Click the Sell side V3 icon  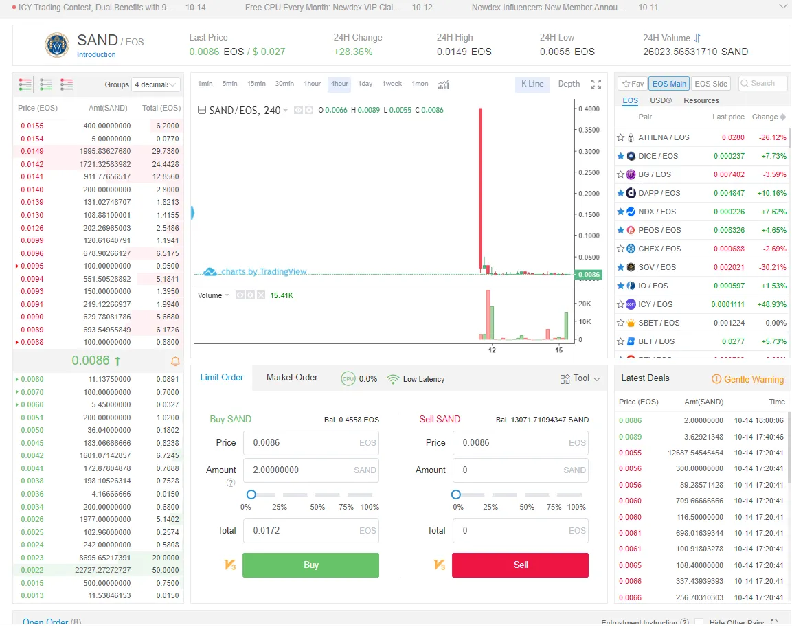(440, 565)
